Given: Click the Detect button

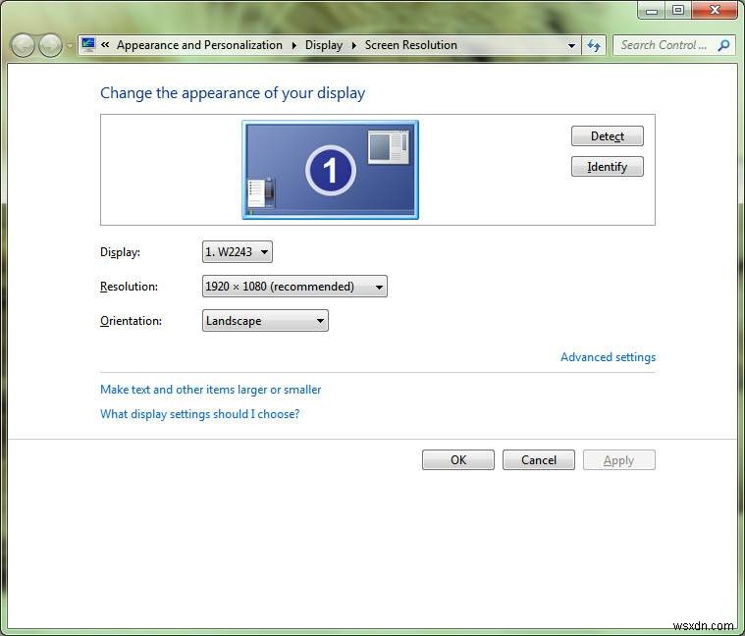Looking at the screenshot, I should (x=608, y=136).
